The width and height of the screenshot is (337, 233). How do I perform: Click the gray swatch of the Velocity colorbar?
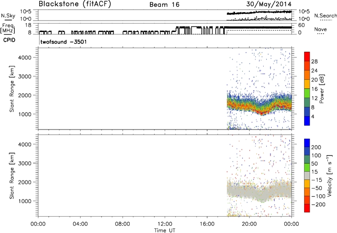(x=307, y=176)
